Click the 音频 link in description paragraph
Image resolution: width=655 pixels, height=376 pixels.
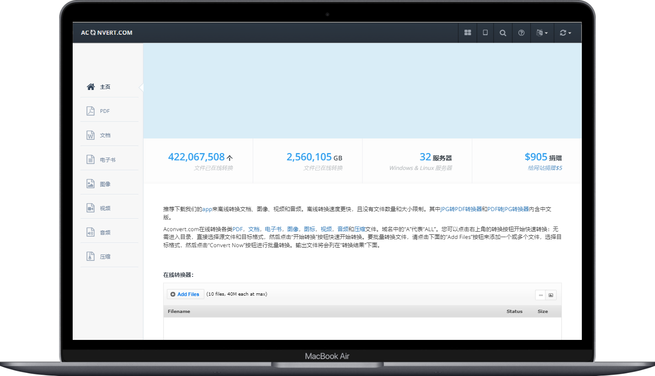pos(343,229)
